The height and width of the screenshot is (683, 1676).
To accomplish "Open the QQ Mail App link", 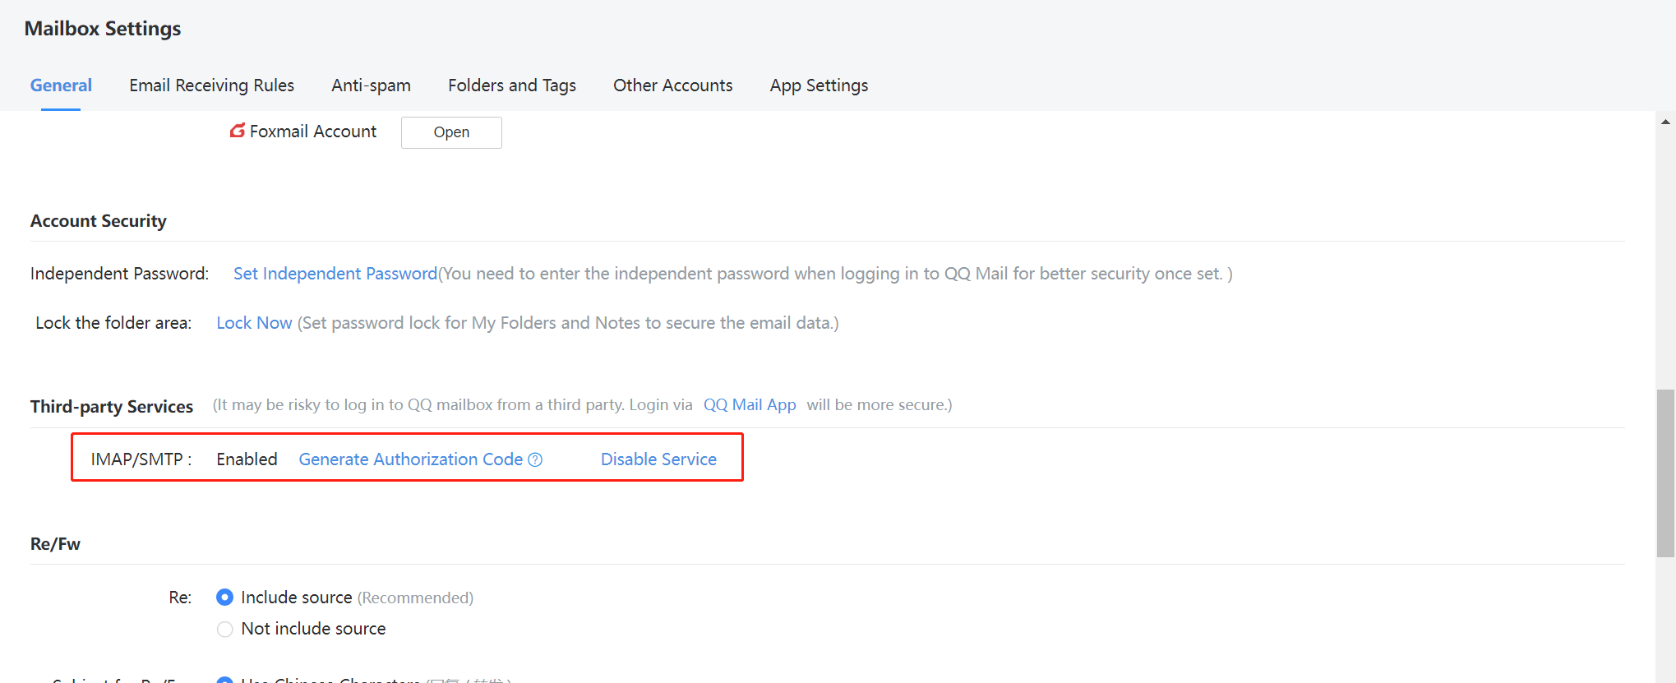I will 749,404.
